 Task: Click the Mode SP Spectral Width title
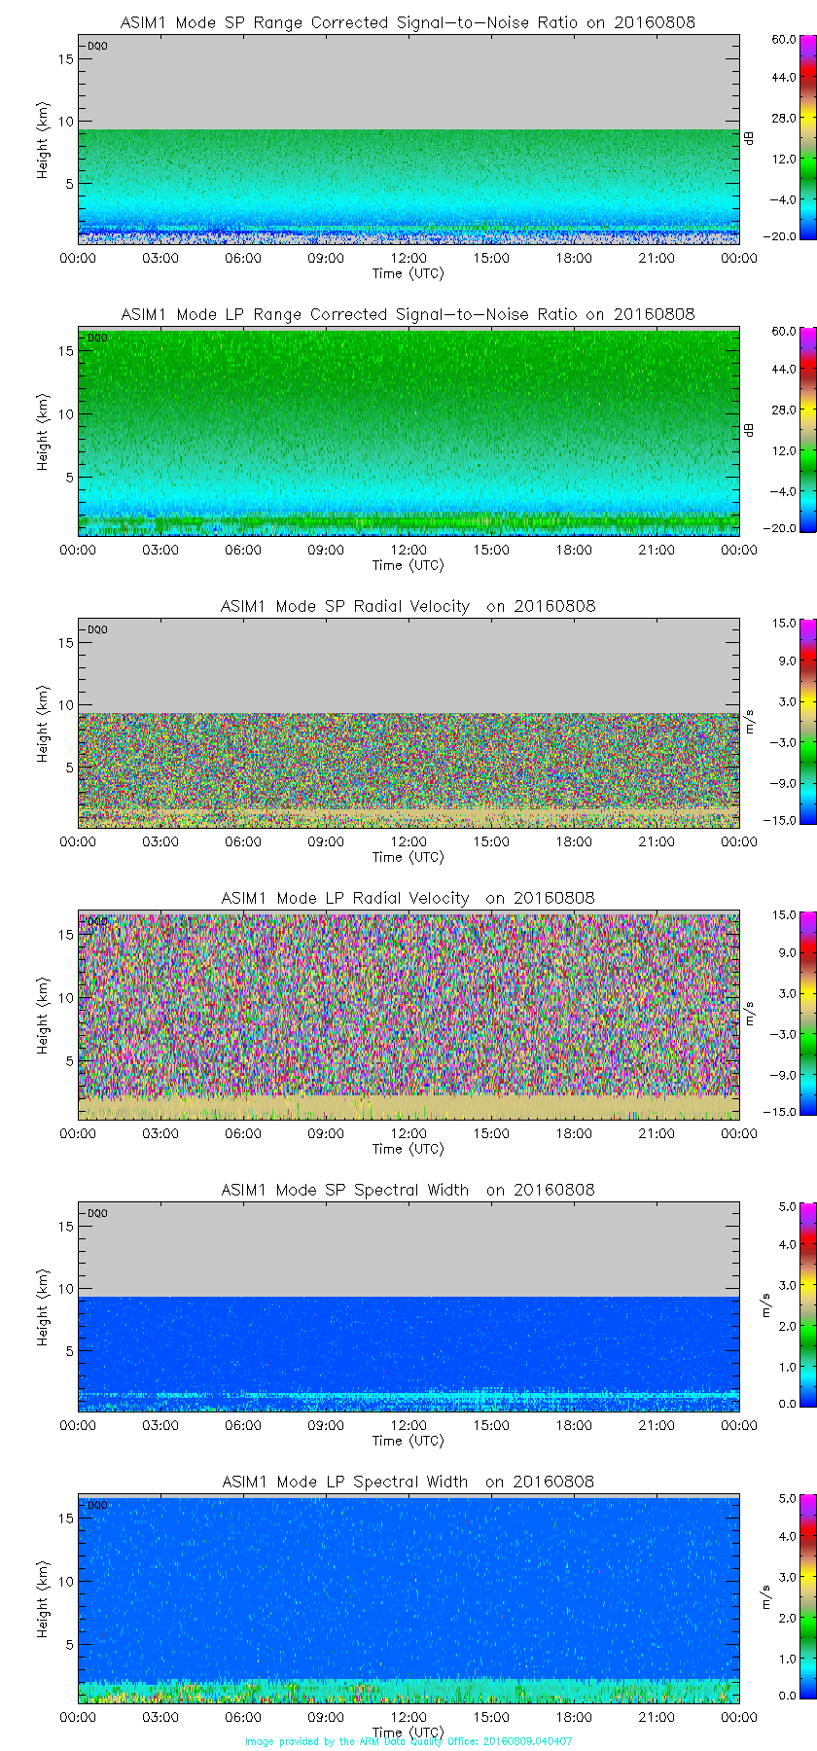(408, 1190)
